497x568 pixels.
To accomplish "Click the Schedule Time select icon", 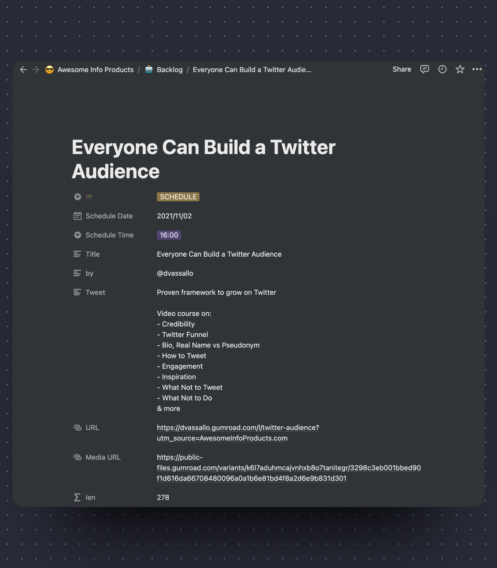I will (77, 235).
